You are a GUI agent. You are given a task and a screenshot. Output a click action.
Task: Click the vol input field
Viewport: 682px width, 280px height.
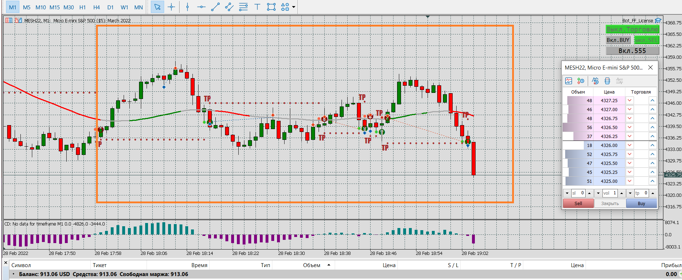610,193
